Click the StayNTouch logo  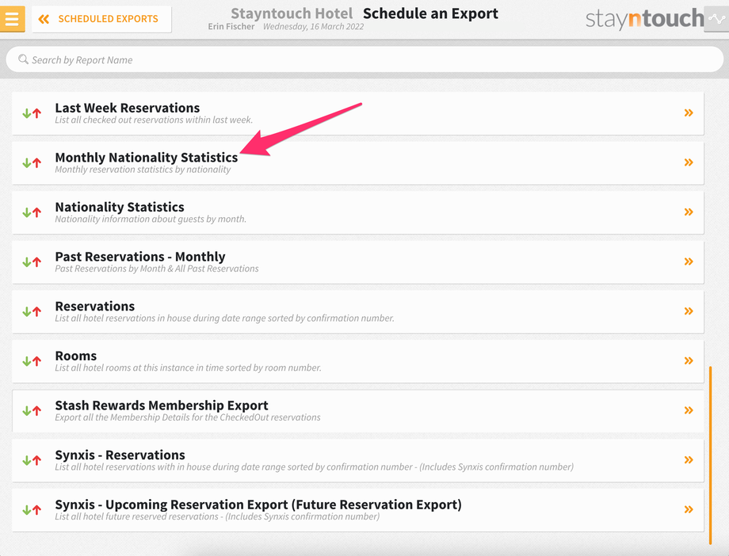pyautogui.click(x=644, y=18)
